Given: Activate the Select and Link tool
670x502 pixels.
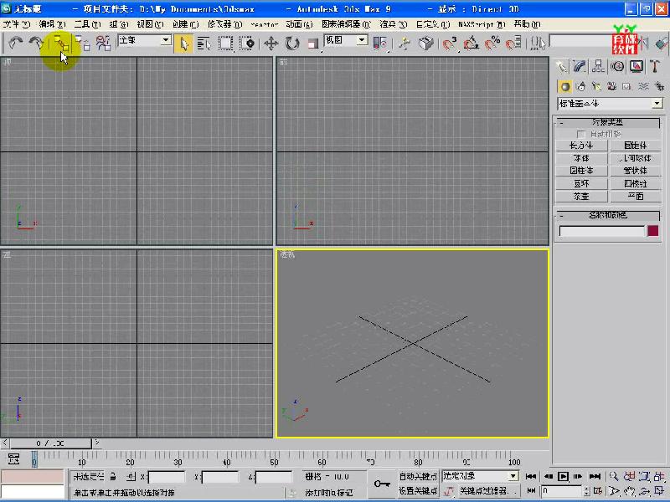Looking at the screenshot, I should click(60, 44).
